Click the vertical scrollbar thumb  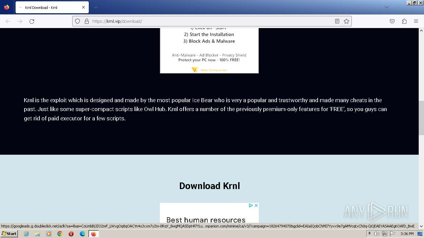click(421, 118)
